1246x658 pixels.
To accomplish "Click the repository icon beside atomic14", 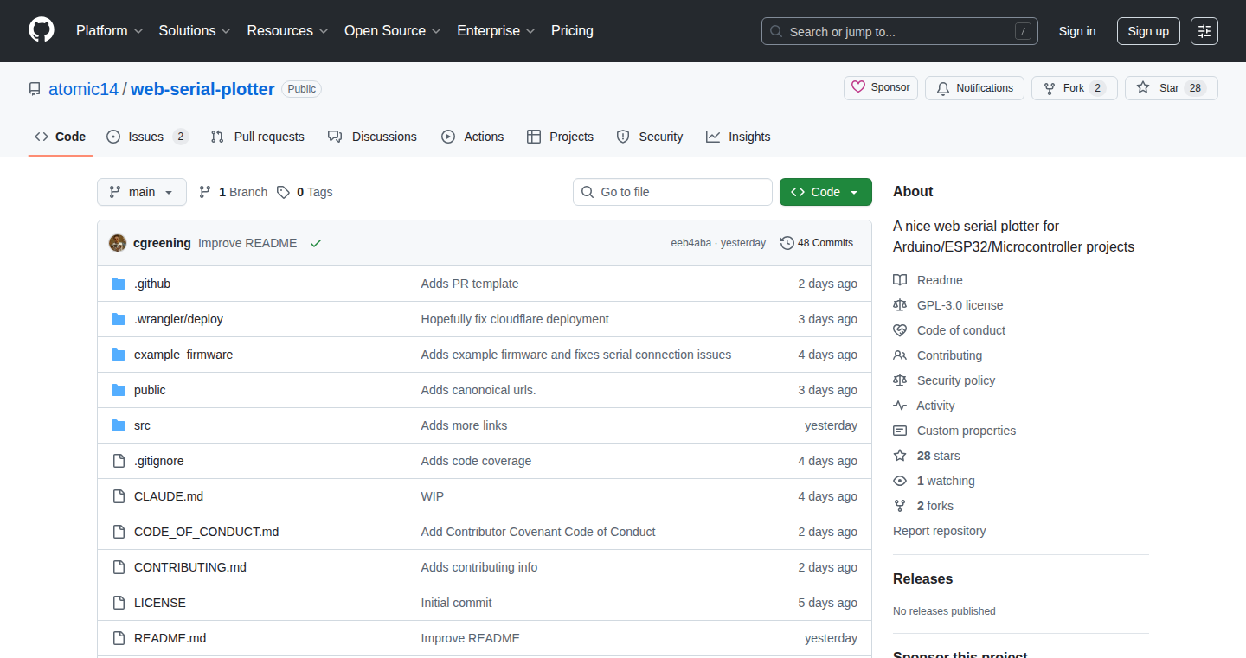I will (x=35, y=89).
